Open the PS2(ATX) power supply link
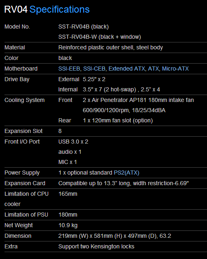 (127, 173)
